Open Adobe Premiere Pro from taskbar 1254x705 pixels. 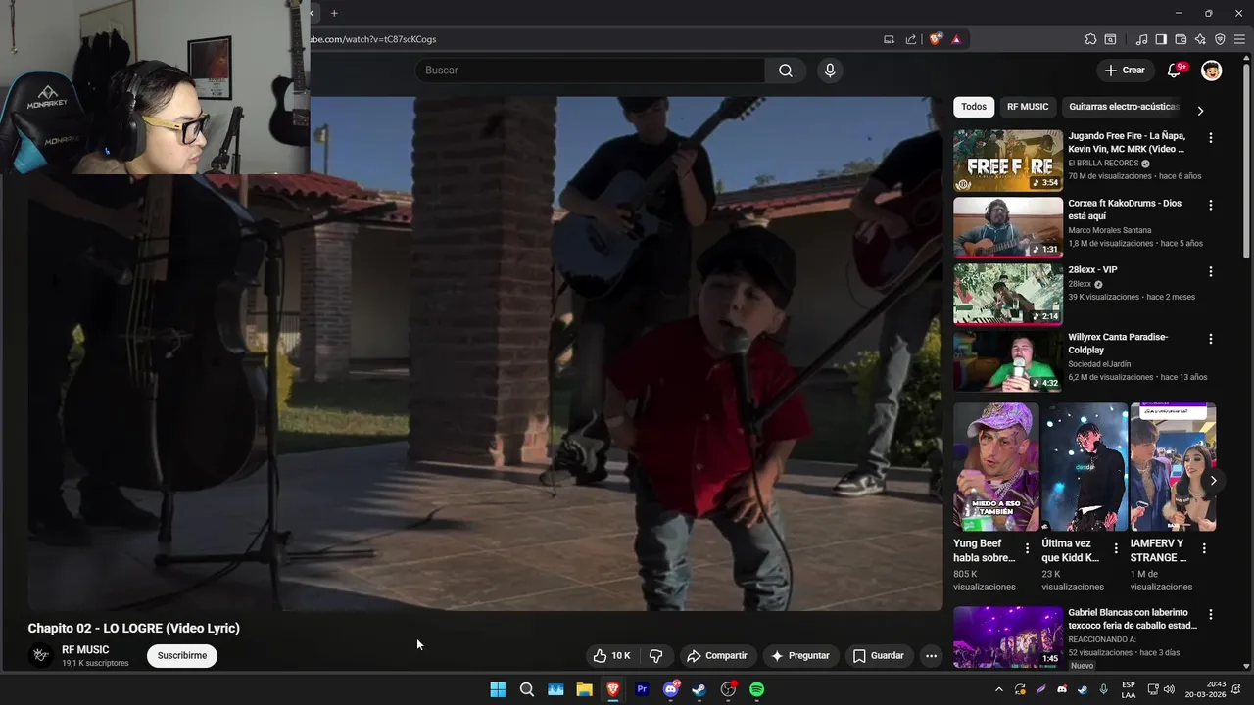[x=642, y=689]
